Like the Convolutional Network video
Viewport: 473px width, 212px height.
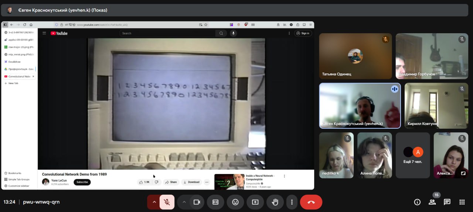(x=144, y=182)
